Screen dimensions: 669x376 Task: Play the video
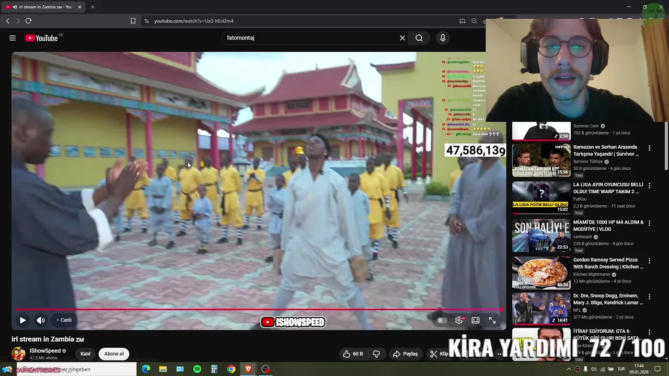pyautogui.click(x=22, y=320)
